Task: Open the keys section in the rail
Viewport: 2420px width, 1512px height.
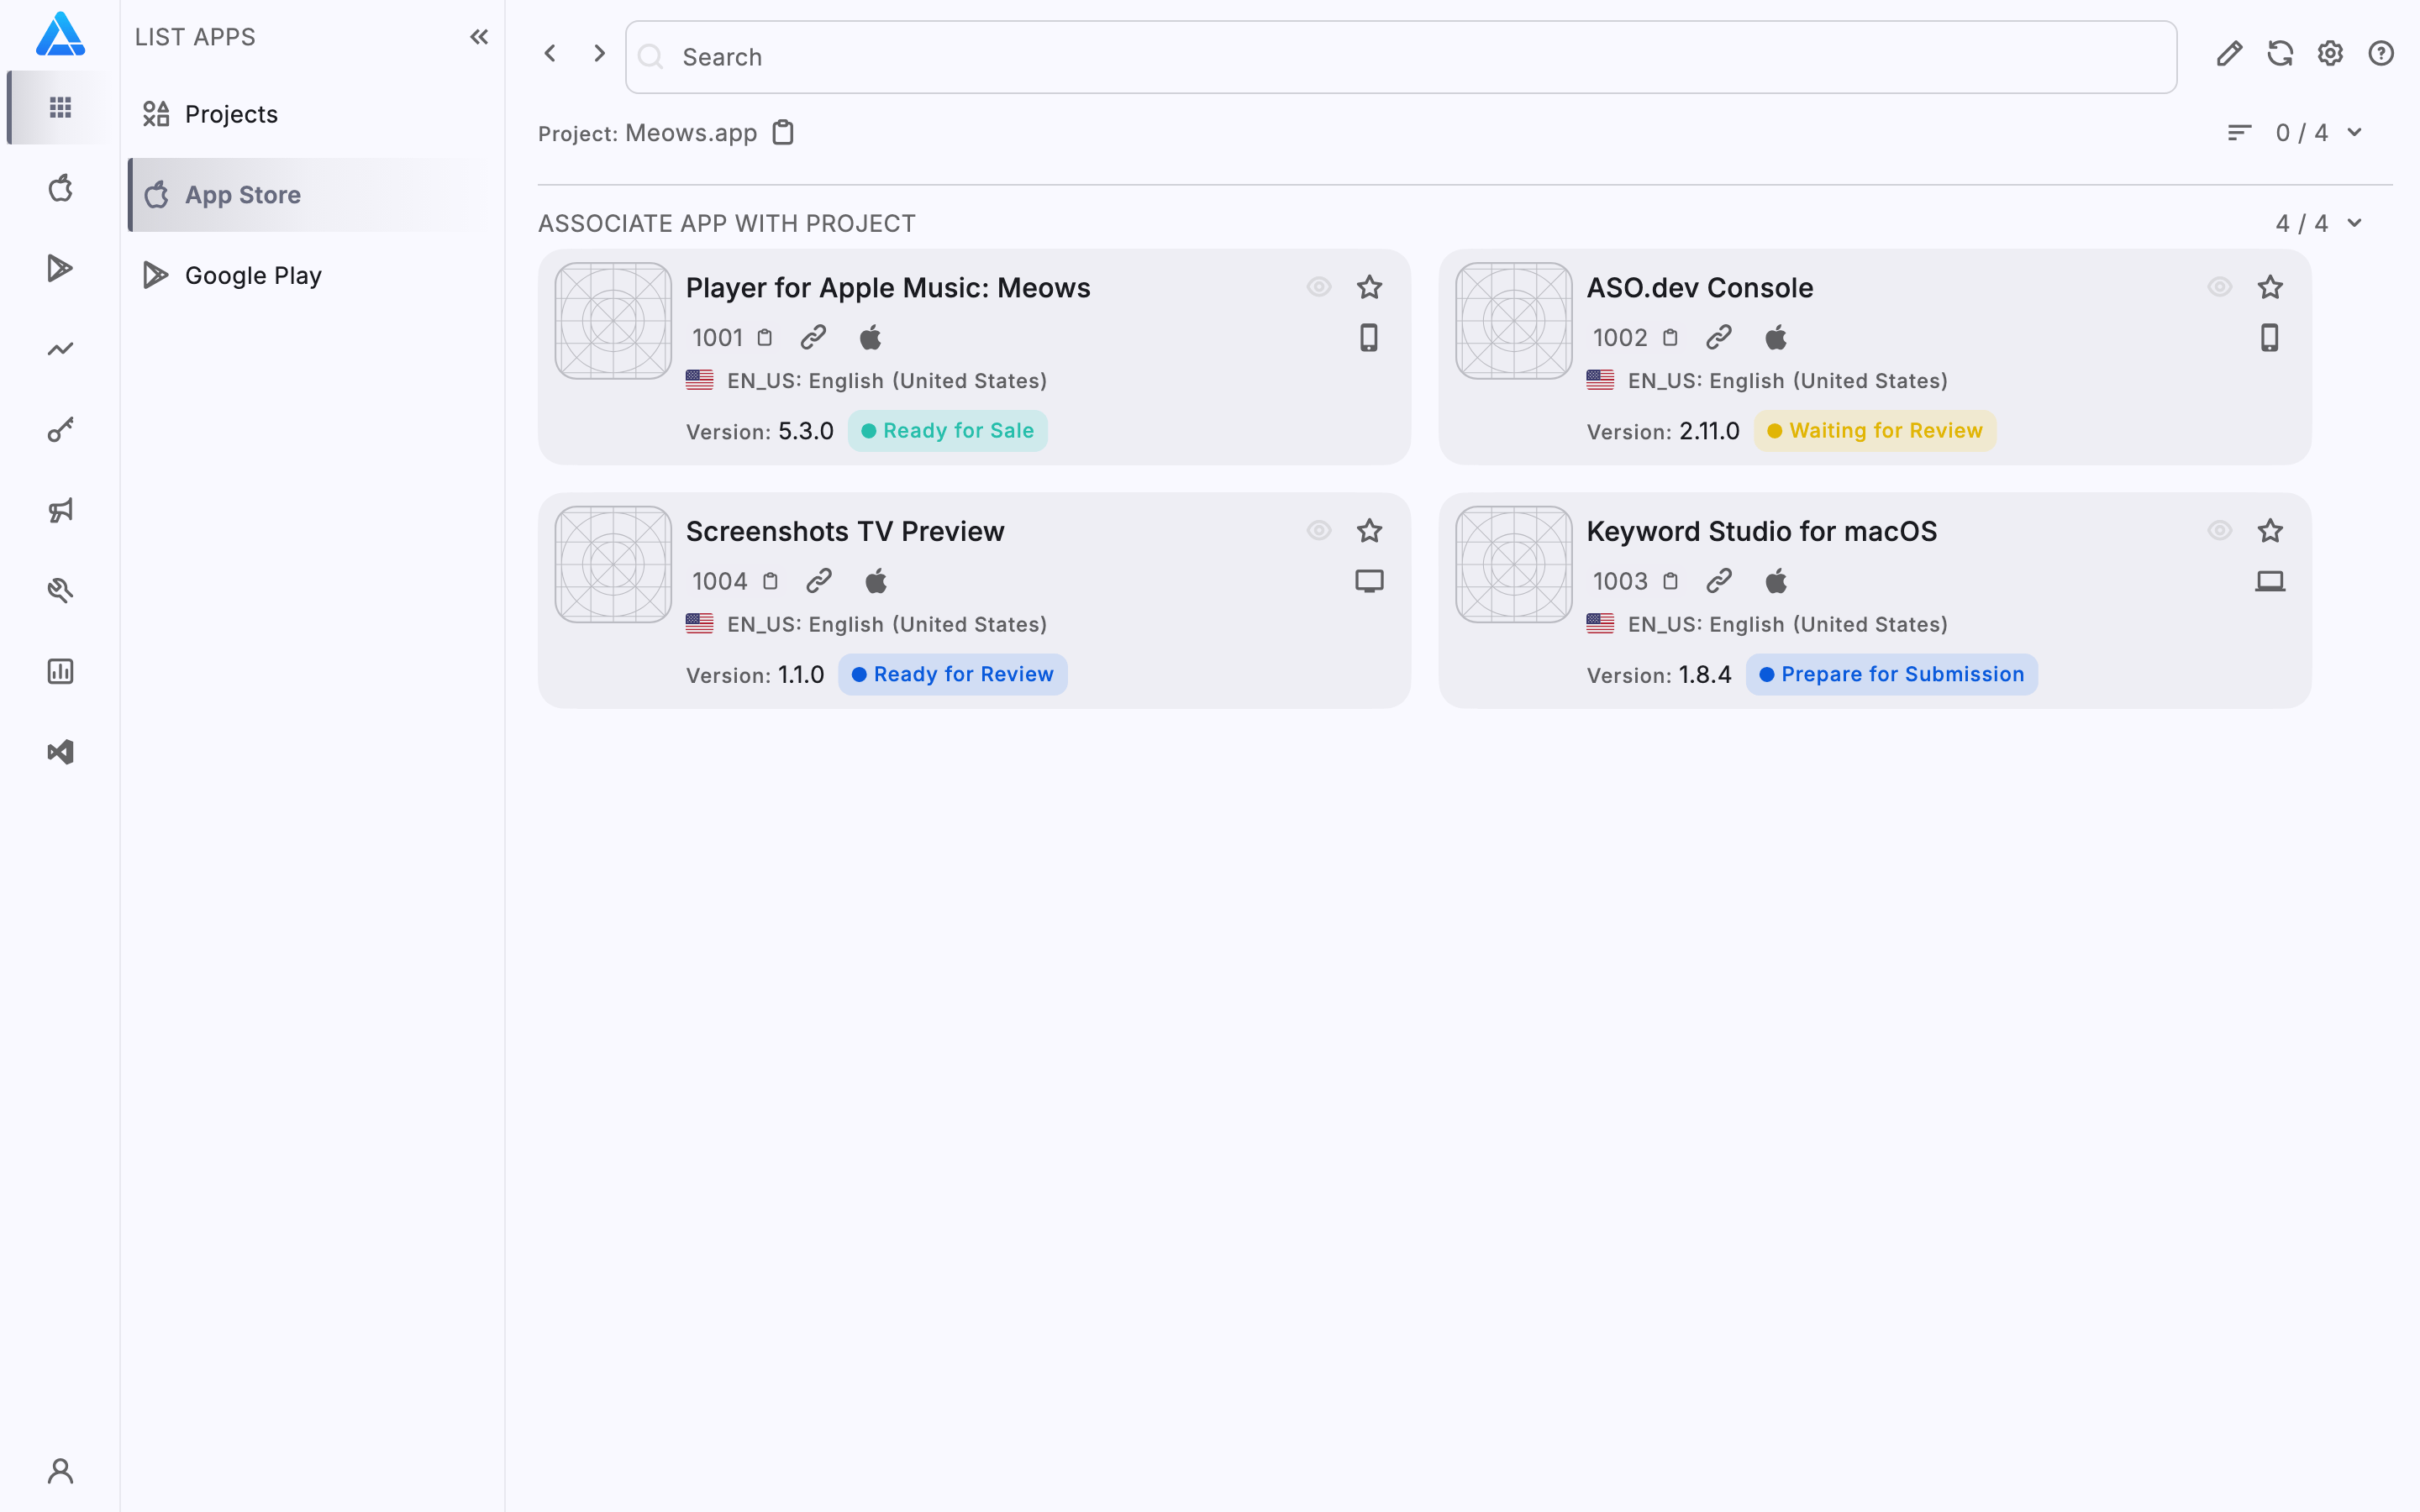Action: [60, 430]
